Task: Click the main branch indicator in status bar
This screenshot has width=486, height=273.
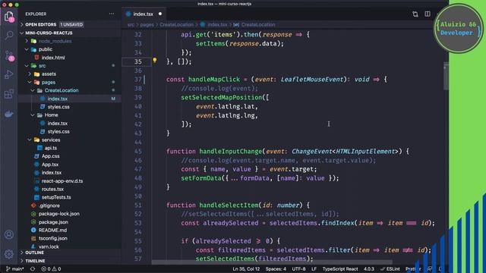Action: click(x=15, y=269)
